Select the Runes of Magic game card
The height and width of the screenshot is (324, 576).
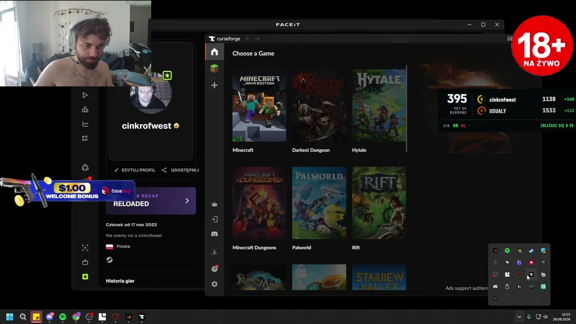tap(259, 278)
